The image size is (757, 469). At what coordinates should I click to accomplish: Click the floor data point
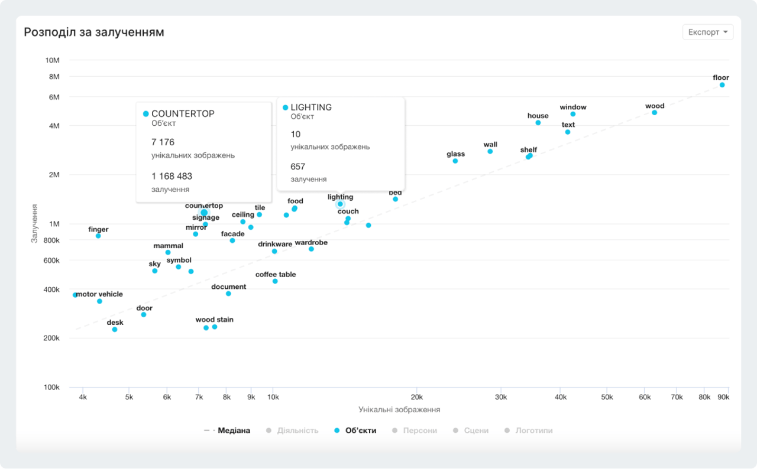tap(722, 85)
